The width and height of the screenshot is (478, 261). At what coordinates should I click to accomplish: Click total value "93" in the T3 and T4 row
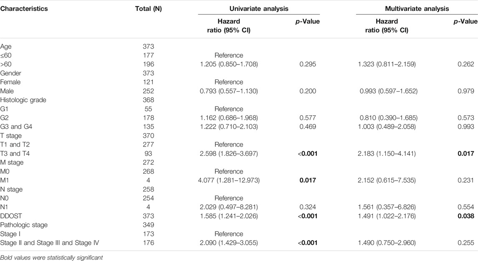pos(149,154)
